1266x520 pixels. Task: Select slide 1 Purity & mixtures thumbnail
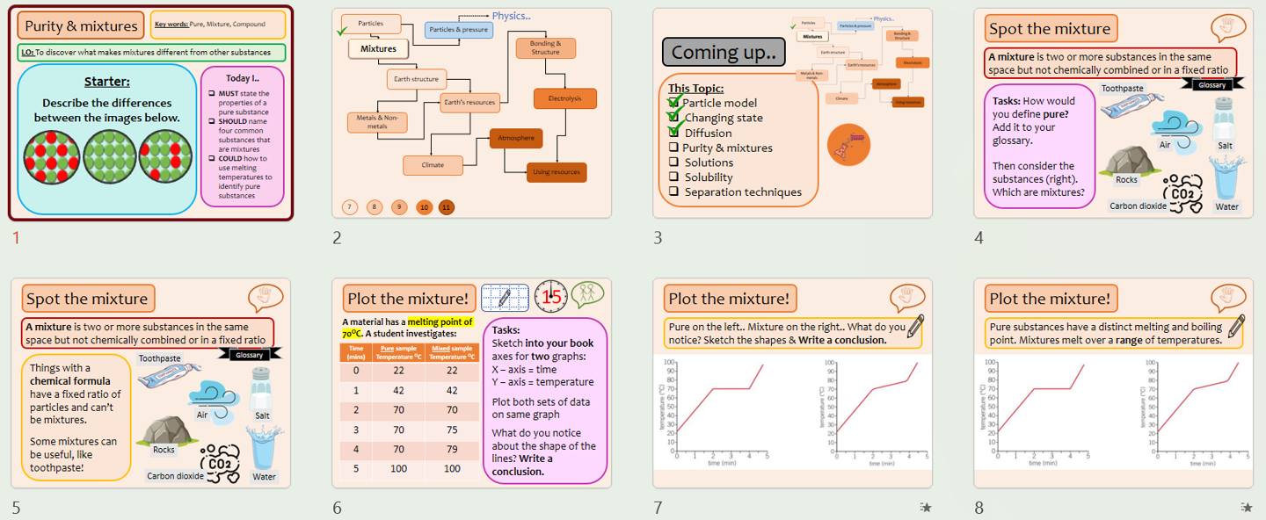(150, 113)
